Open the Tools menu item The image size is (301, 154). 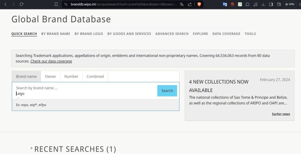[250, 34]
